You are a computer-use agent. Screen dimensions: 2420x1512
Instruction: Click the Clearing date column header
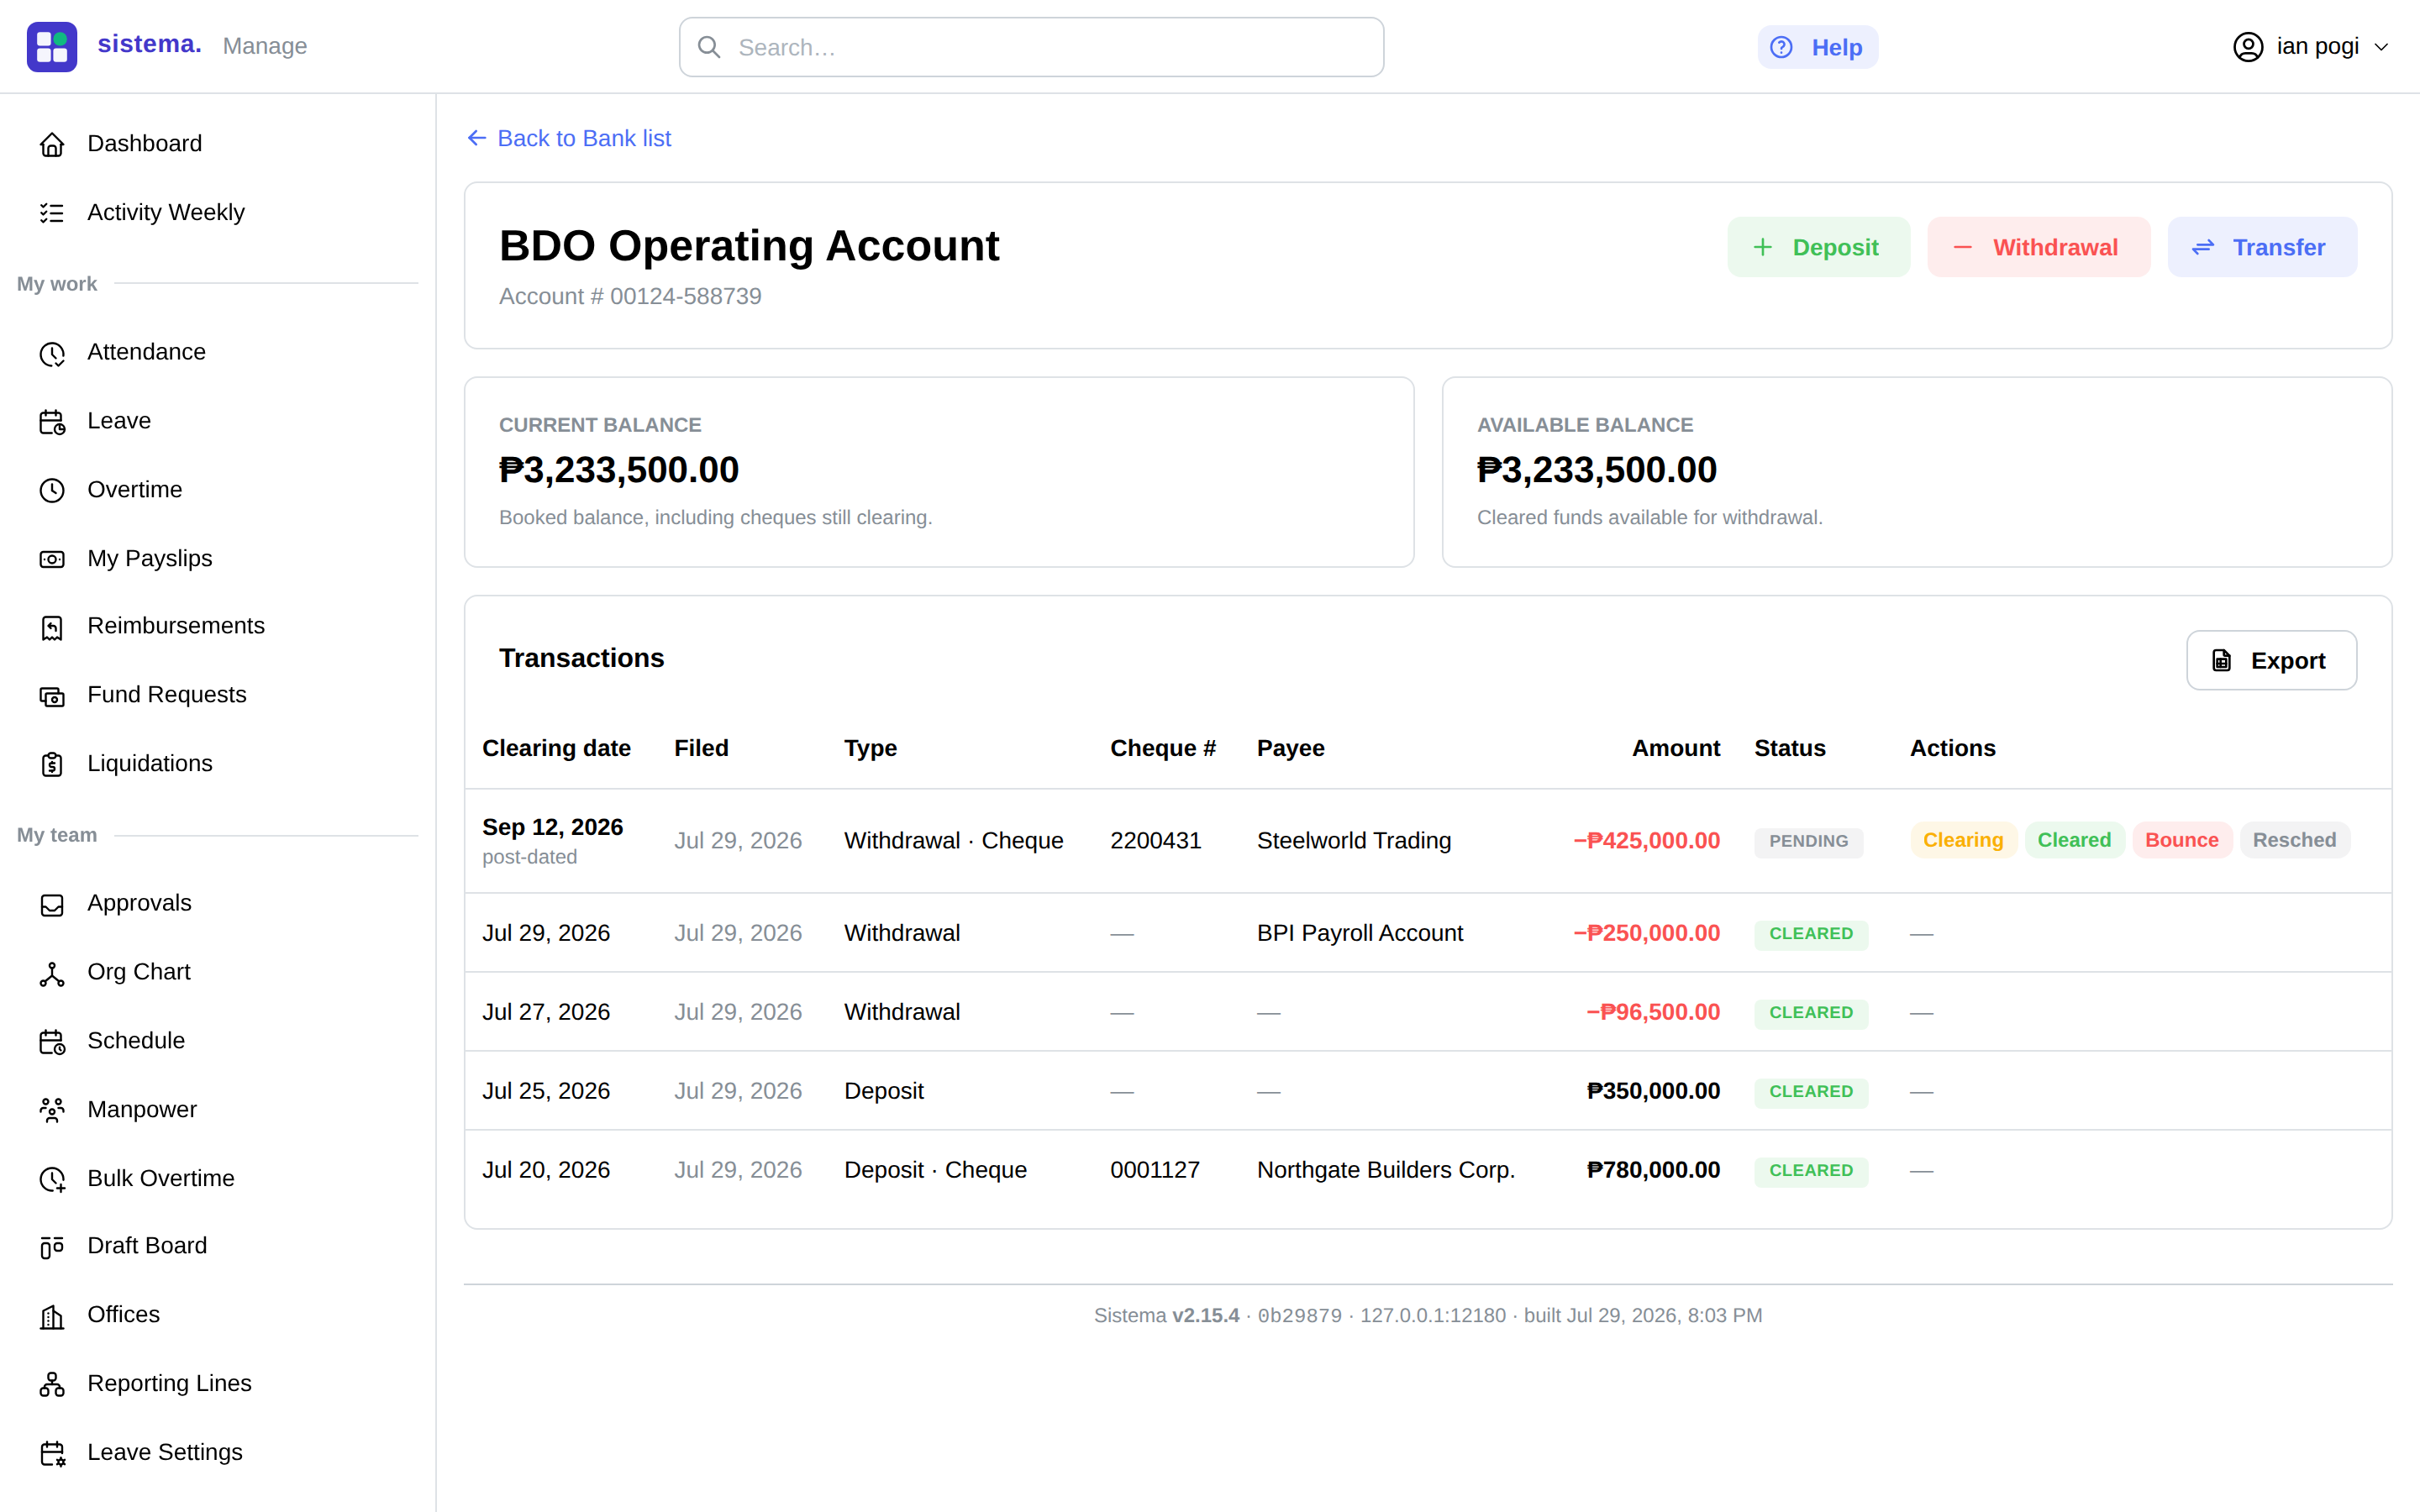point(556,748)
